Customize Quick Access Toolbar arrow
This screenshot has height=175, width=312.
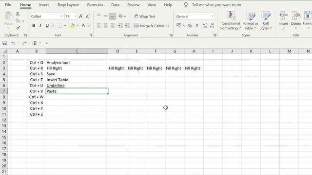click(x=47, y=43)
